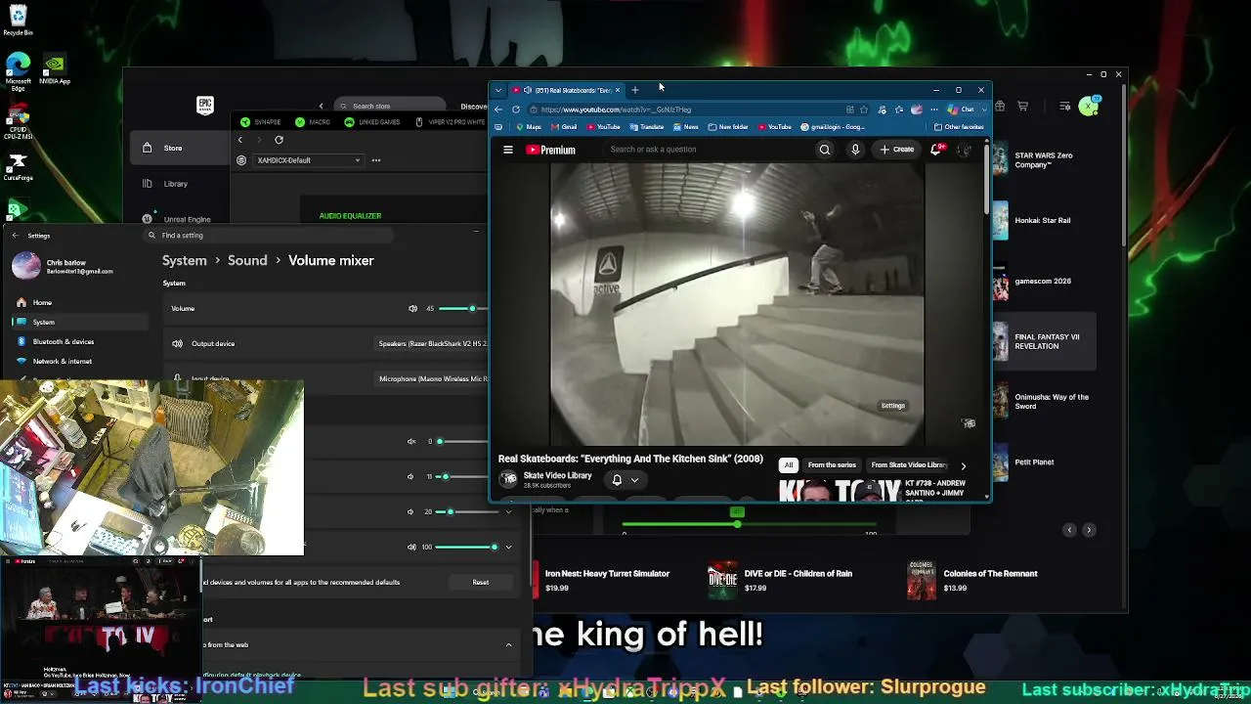Click the Edge address bar URL
The height and width of the screenshot is (704, 1251).
(x=616, y=110)
